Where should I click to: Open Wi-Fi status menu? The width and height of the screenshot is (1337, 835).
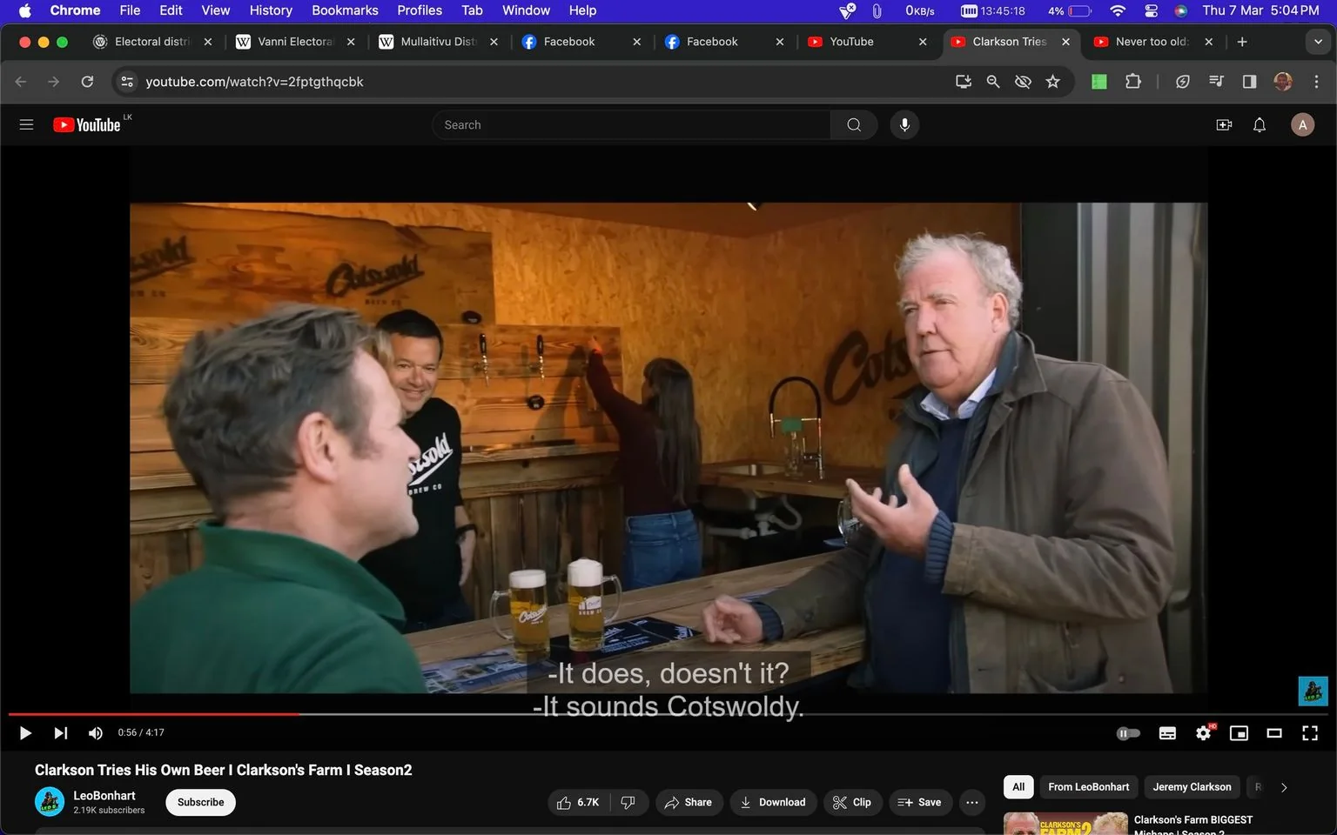tap(1118, 10)
